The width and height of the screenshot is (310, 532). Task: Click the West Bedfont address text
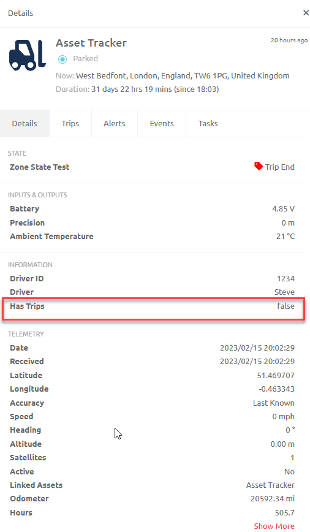coord(183,75)
